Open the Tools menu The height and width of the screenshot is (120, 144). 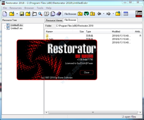click(x=40, y=8)
